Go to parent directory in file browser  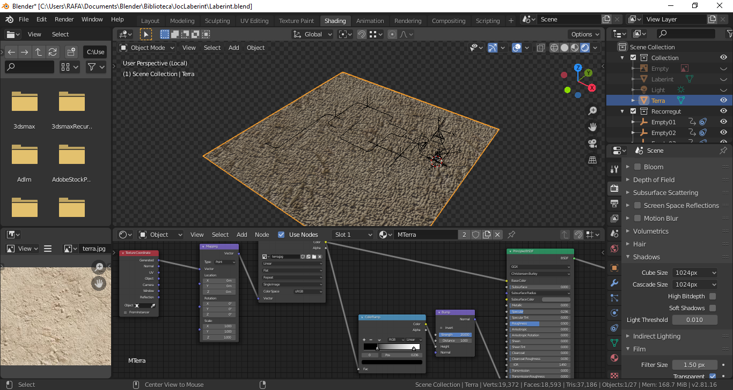click(x=39, y=52)
